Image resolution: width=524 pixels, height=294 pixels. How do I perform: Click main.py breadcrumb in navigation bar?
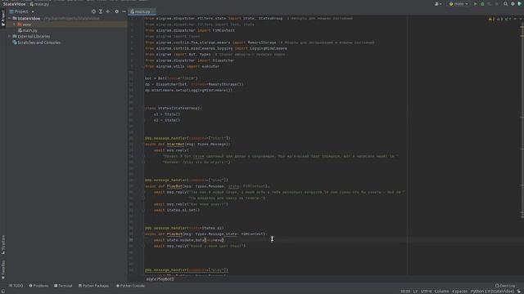(x=39, y=4)
